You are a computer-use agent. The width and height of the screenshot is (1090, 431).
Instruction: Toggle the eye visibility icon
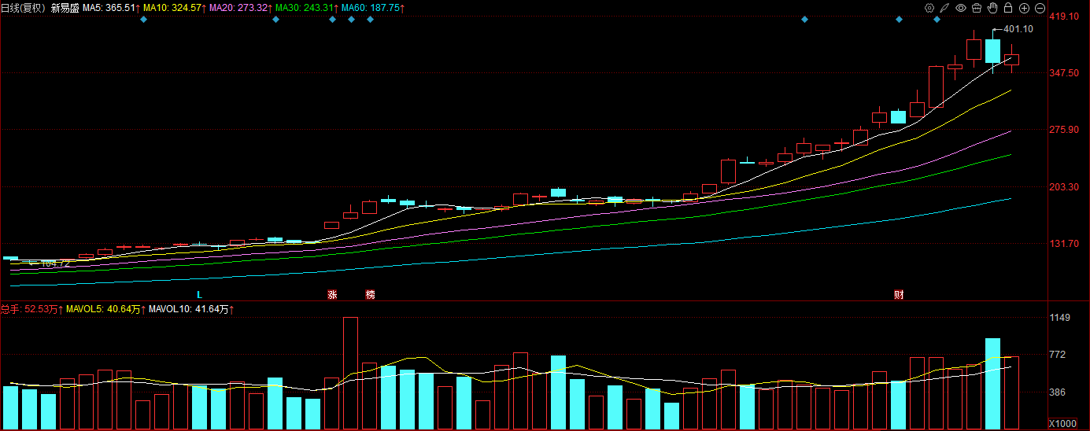(961, 8)
